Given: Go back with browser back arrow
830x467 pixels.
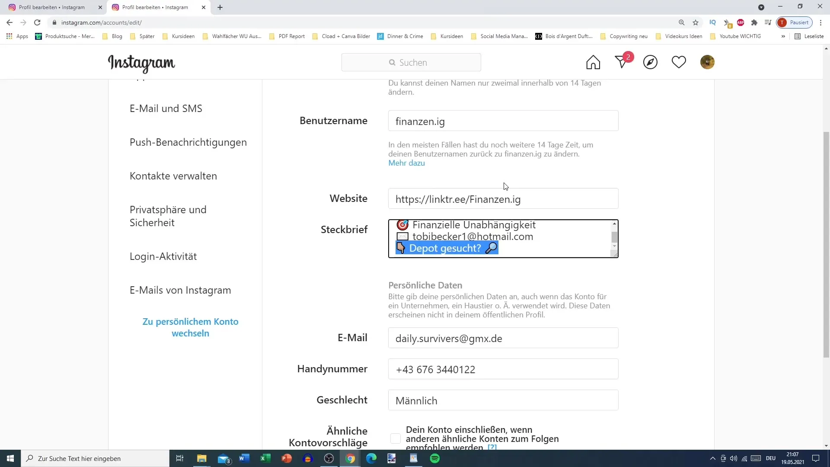Looking at the screenshot, I should coord(10,22).
